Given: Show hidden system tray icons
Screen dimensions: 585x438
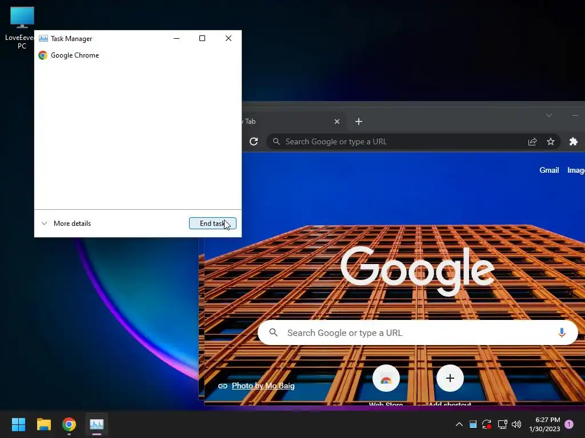Looking at the screenshot, I should 459,424.
